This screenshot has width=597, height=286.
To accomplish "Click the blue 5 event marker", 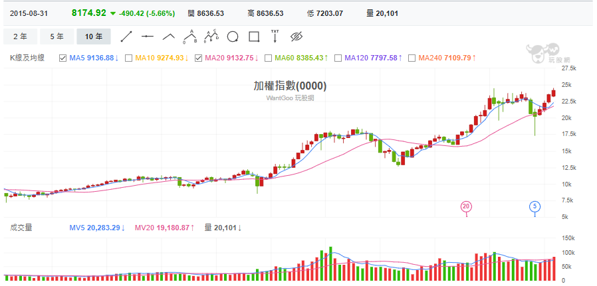I will point(535,206).
